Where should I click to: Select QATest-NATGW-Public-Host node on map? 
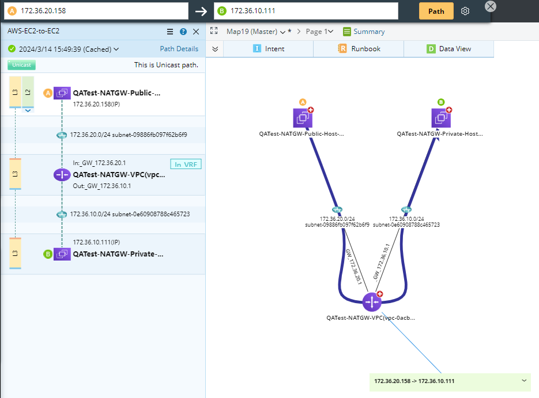(x=303, y=118)
